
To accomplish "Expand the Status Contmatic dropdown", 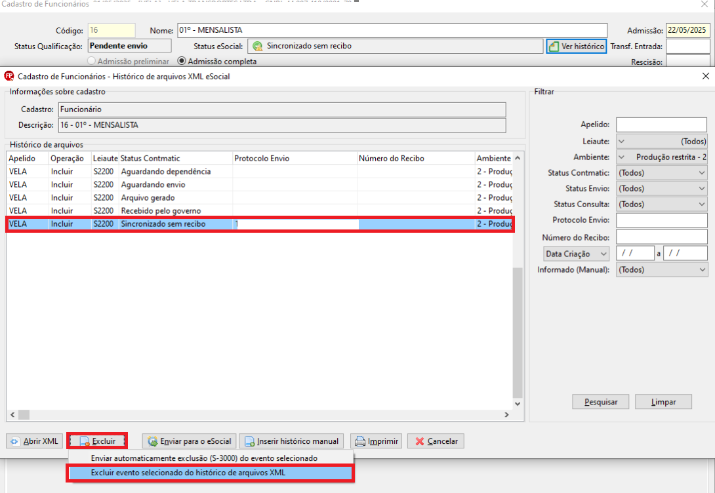I will pos(662,172).
